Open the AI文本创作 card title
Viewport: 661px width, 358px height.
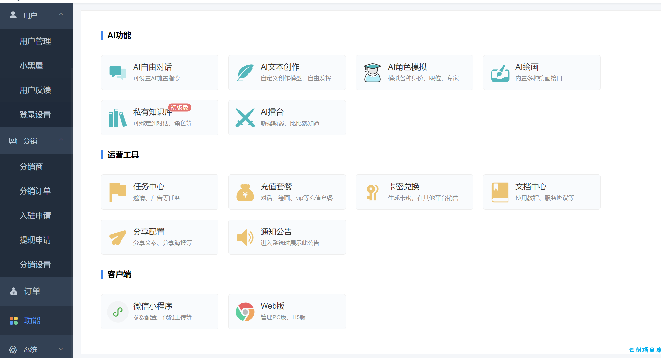coord(280,67)
